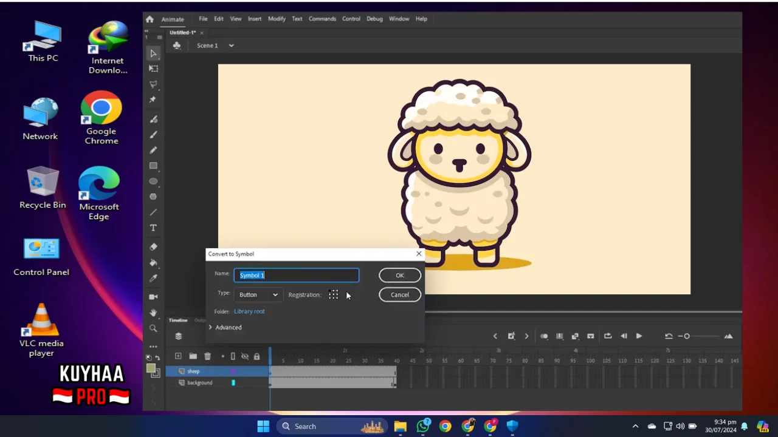This screenshot has height=437, width=778.
Task: Go to next keyframe arrow
Action: tap(526, 336)
